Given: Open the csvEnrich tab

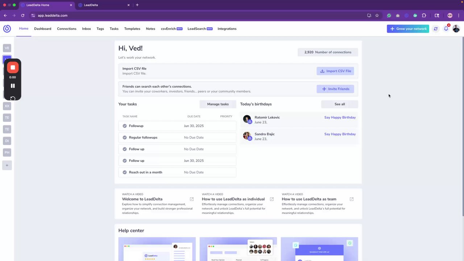Looking at the screenshot, I should tap(171, 29).
